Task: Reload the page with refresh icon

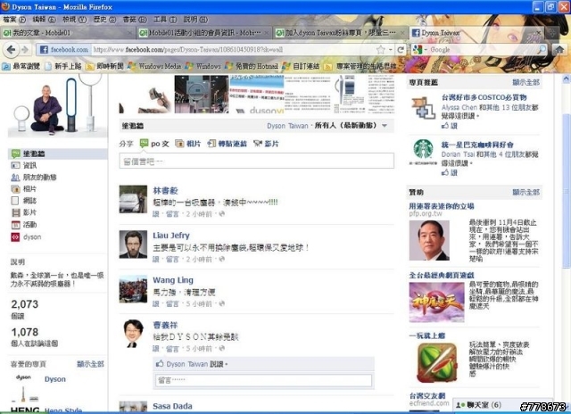Action: (401, 50)
